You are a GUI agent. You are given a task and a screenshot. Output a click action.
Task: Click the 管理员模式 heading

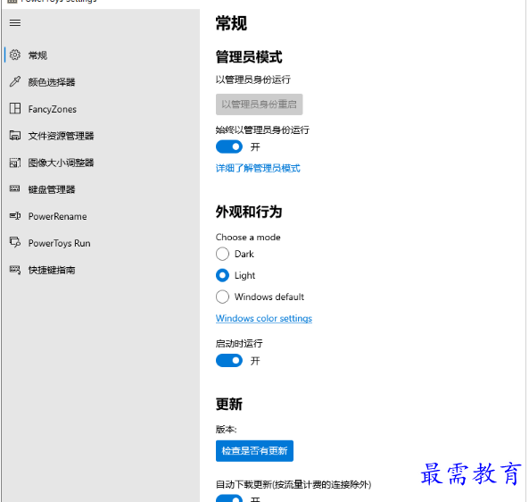pyautogui.click(x=249, y=57)
